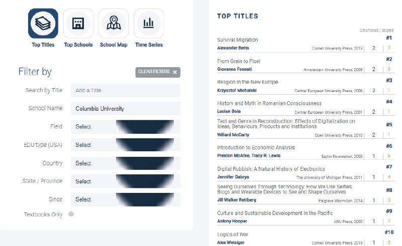This screenshot has height=246, width=402.
Task: Open the Survival Migration title link
Action: point(237,40)
